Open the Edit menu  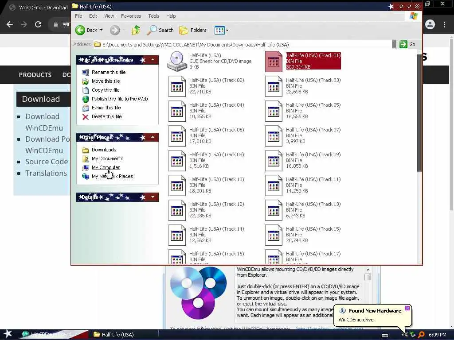click(x=93, y=16)
